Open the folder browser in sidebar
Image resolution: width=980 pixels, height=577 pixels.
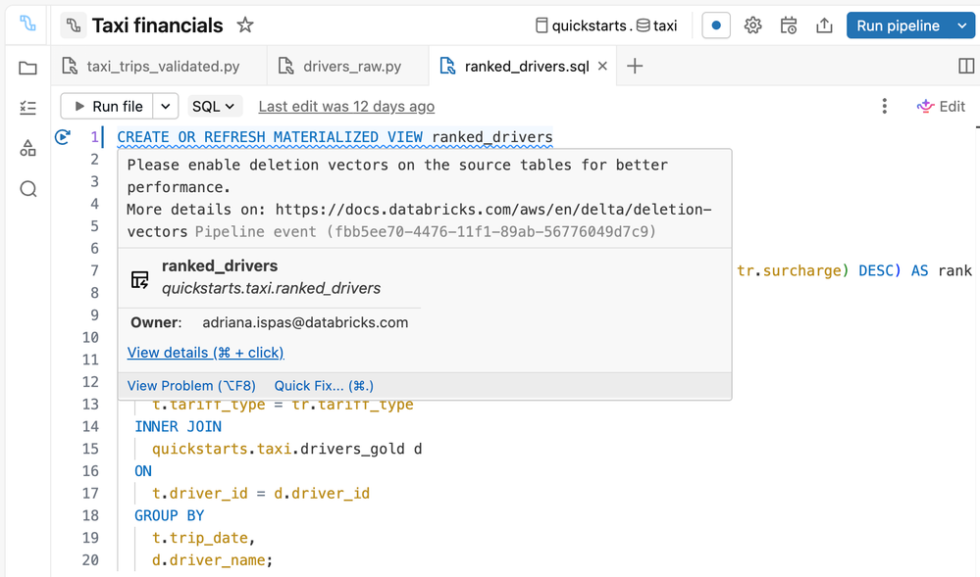tap(27, 68)
